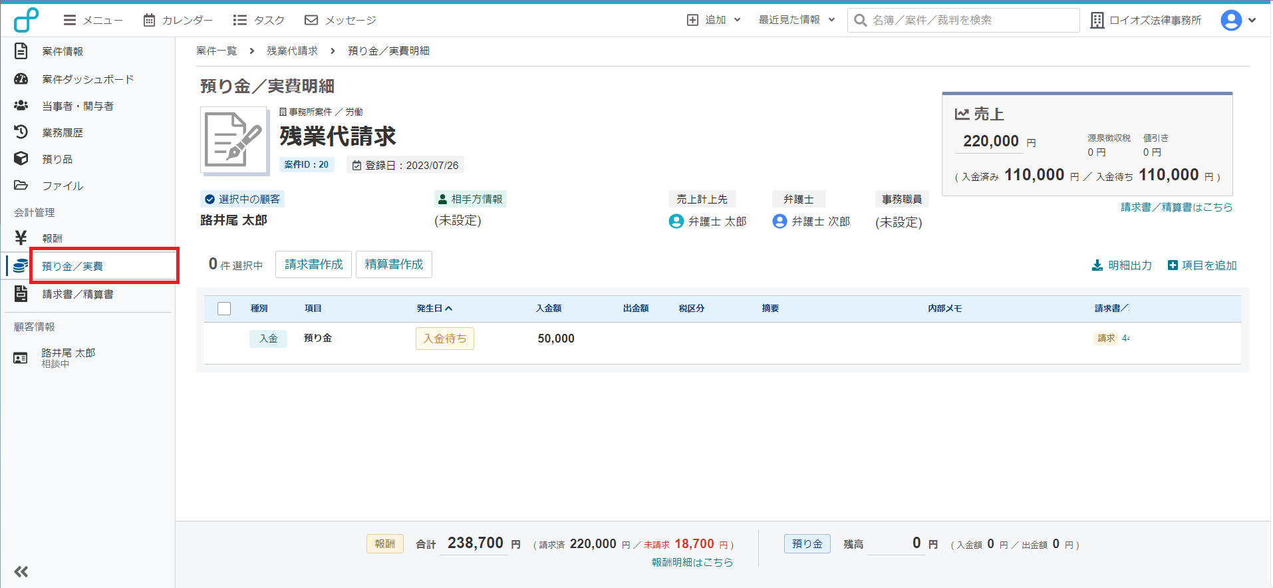Follow the 報酬明細はこちら link
The height and width of the screenshot is (588, 1273).
692,562
